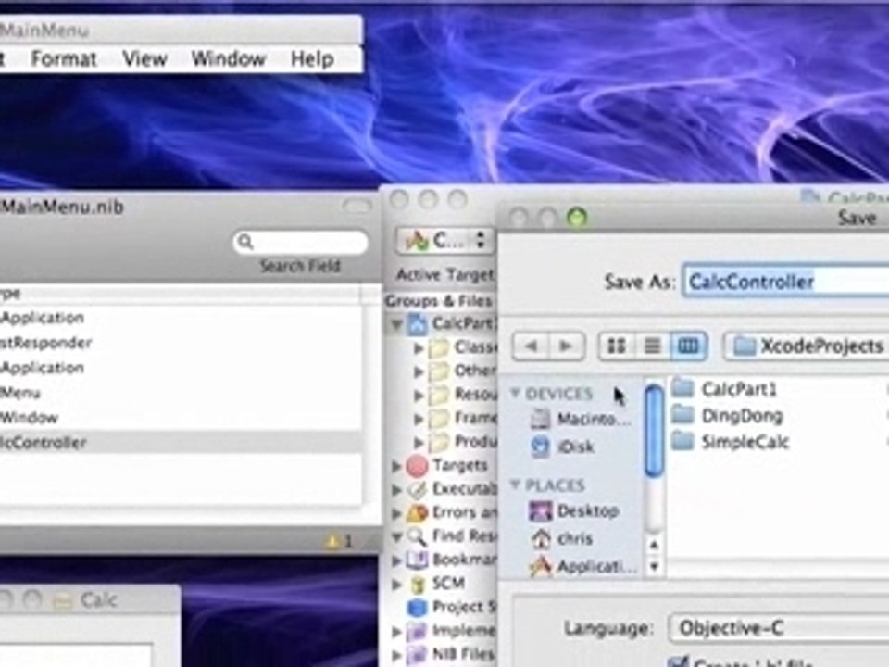
Task: Expand the Frameworks folder in Groups & Files
Action: tap(419, 419)
